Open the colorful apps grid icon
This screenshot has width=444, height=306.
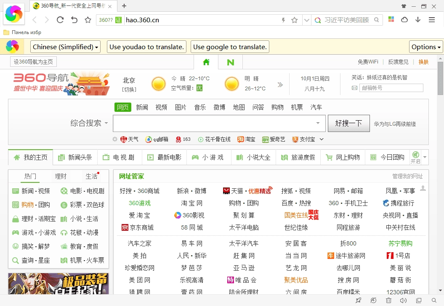[x=391, y=19]
